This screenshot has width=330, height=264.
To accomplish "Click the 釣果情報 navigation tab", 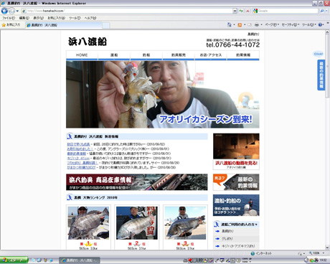I will [x=243, y=55].
